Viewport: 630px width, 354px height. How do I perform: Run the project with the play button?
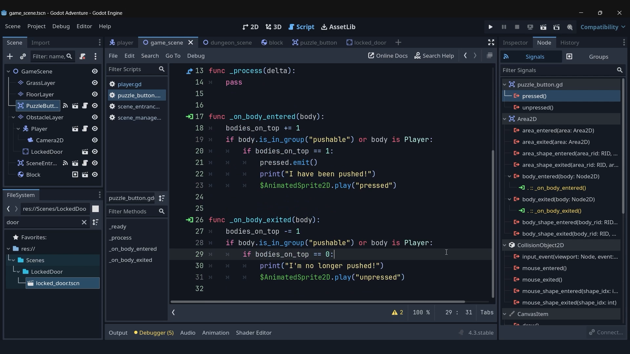(x=491, y=27)
